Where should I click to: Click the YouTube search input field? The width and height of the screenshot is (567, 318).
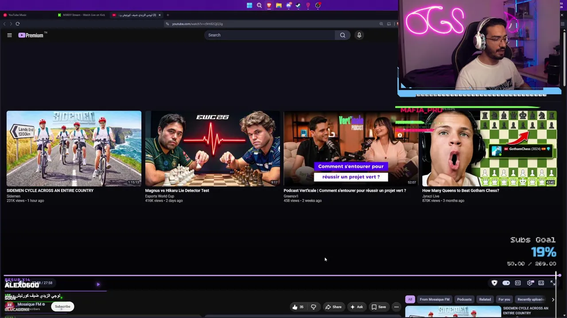point(270,35)
